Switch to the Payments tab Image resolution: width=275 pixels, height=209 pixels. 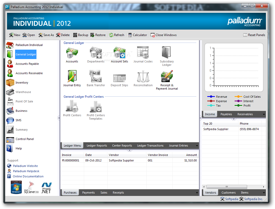click(x=88, y=193)
